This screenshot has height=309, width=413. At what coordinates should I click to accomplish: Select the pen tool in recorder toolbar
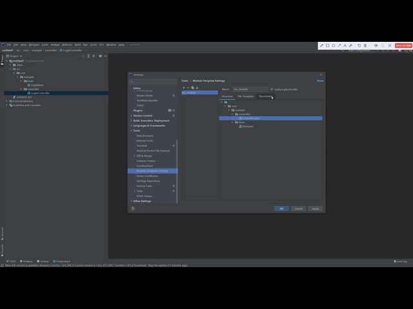321,46
